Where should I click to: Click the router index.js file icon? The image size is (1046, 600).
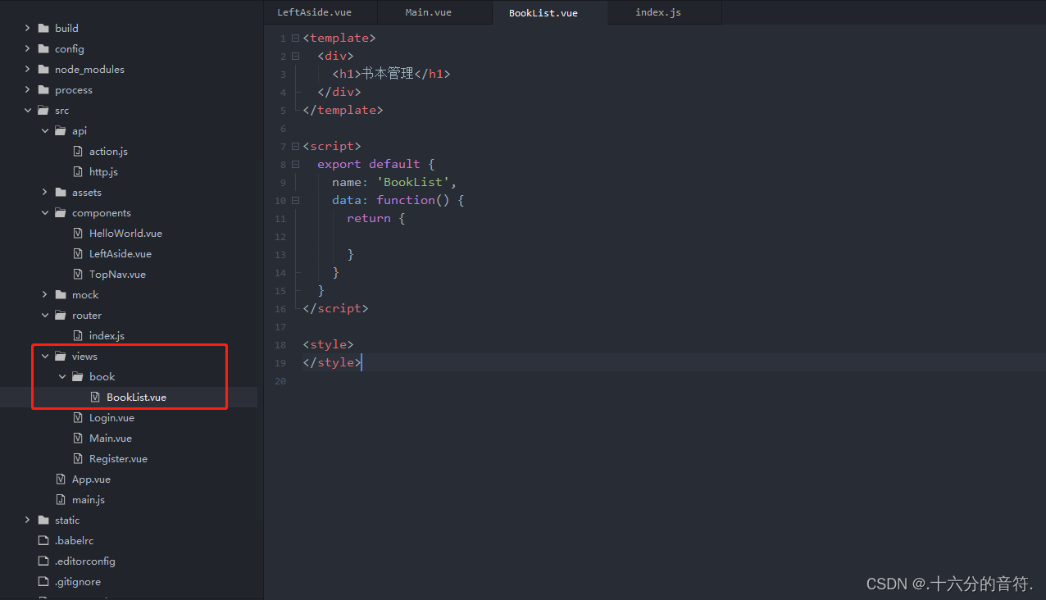pos(78,335)
